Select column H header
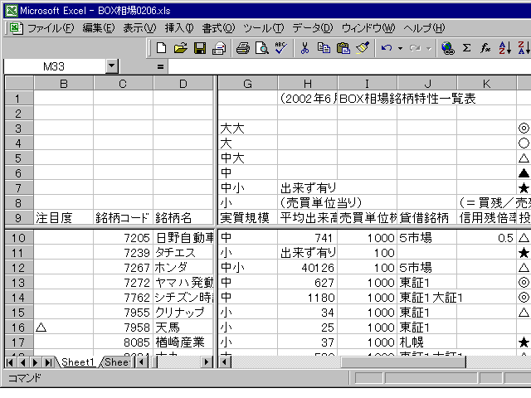Viewport: 531px width, 398px height. tap(308, 84)
